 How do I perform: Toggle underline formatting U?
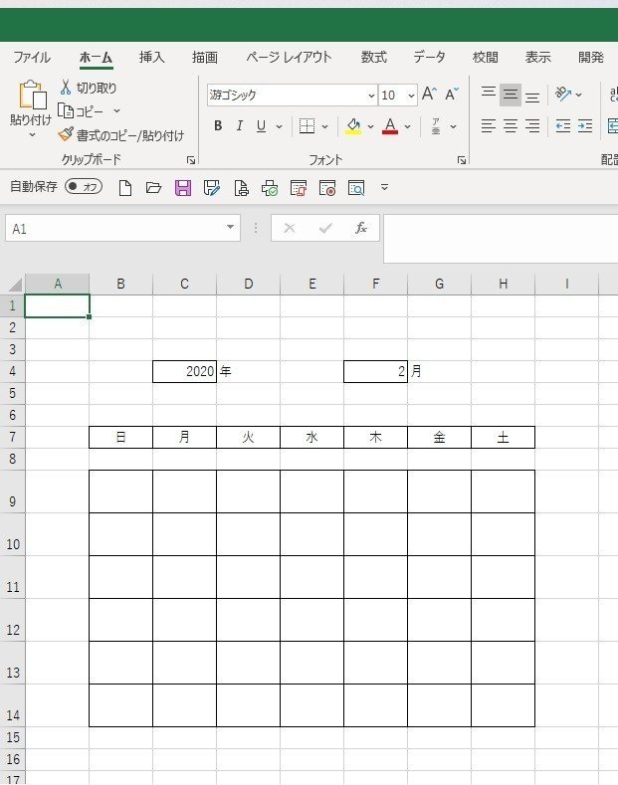(261, 125)
